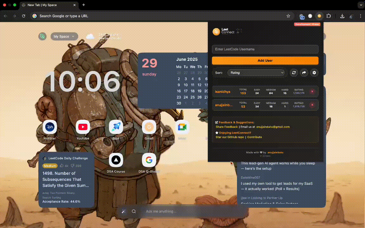Open the Chrome three-dot menu
The width and height of the screenshot is (365, 228).
click(x=360, y=16)
